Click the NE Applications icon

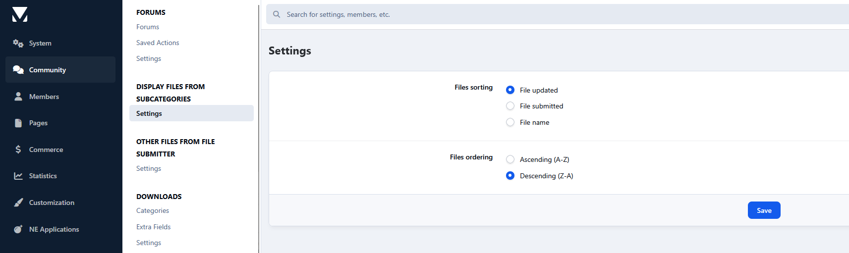(18, 229)
